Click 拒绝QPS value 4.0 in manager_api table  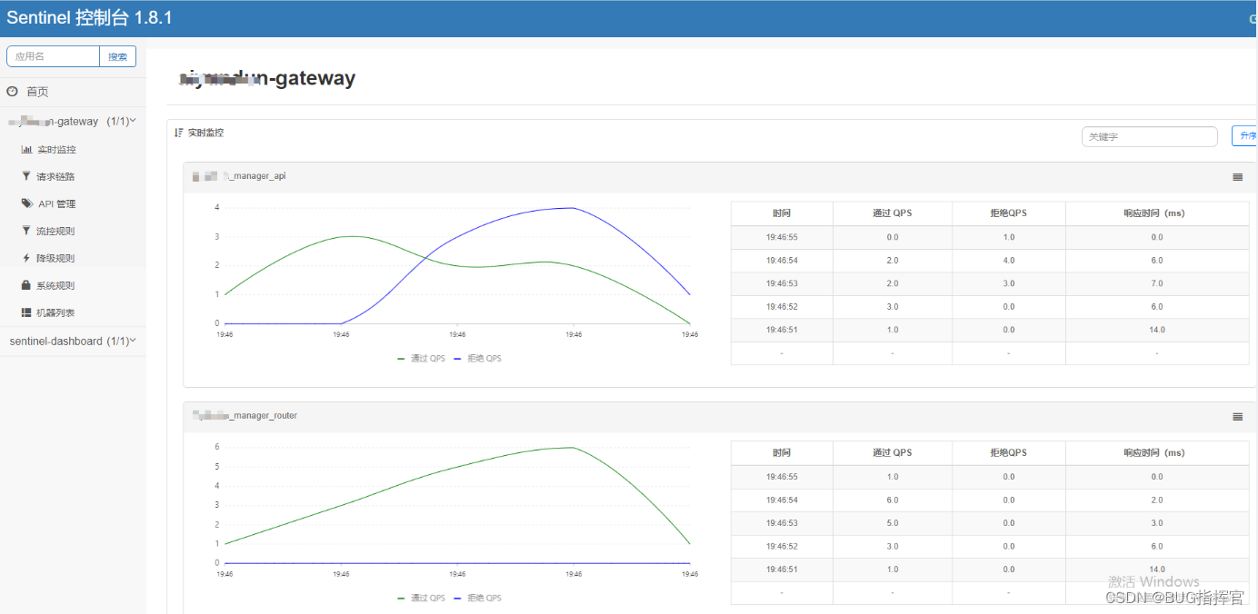coord(1009,261)
